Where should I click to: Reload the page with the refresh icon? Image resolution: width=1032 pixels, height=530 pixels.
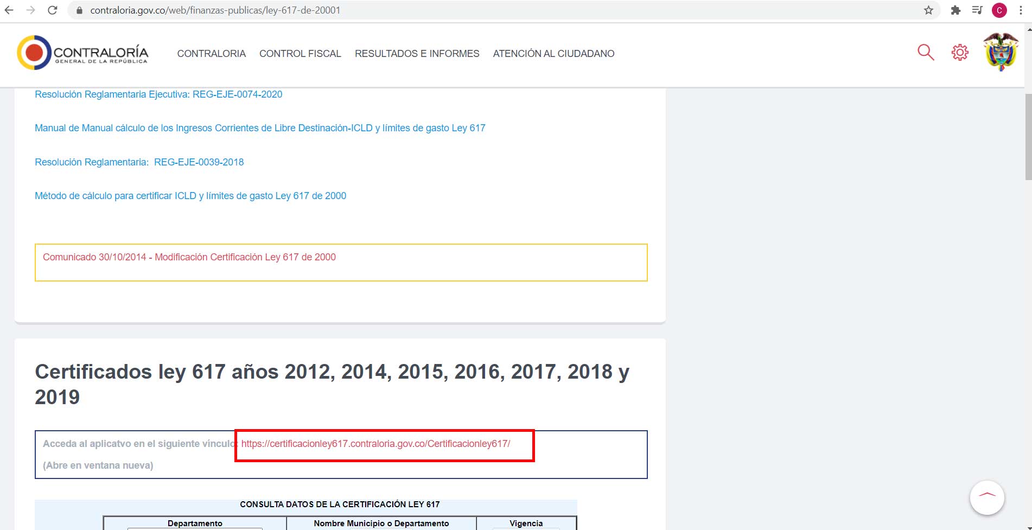[53, 10]
